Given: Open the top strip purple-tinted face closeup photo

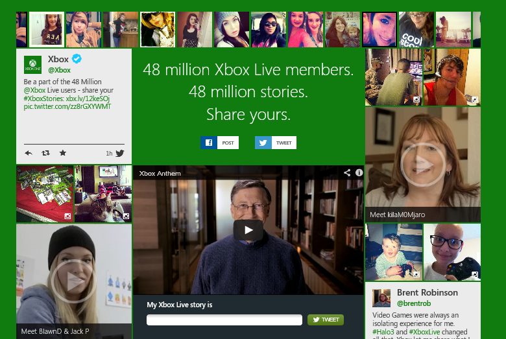Looking at the screenshot, I should click(x=379, y=29).
